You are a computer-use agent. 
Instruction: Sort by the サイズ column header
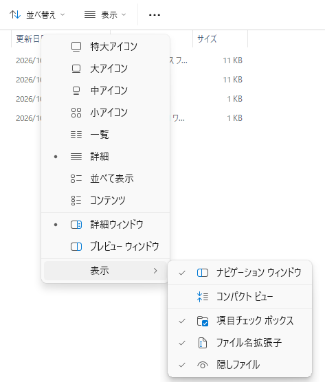point(207,38)
